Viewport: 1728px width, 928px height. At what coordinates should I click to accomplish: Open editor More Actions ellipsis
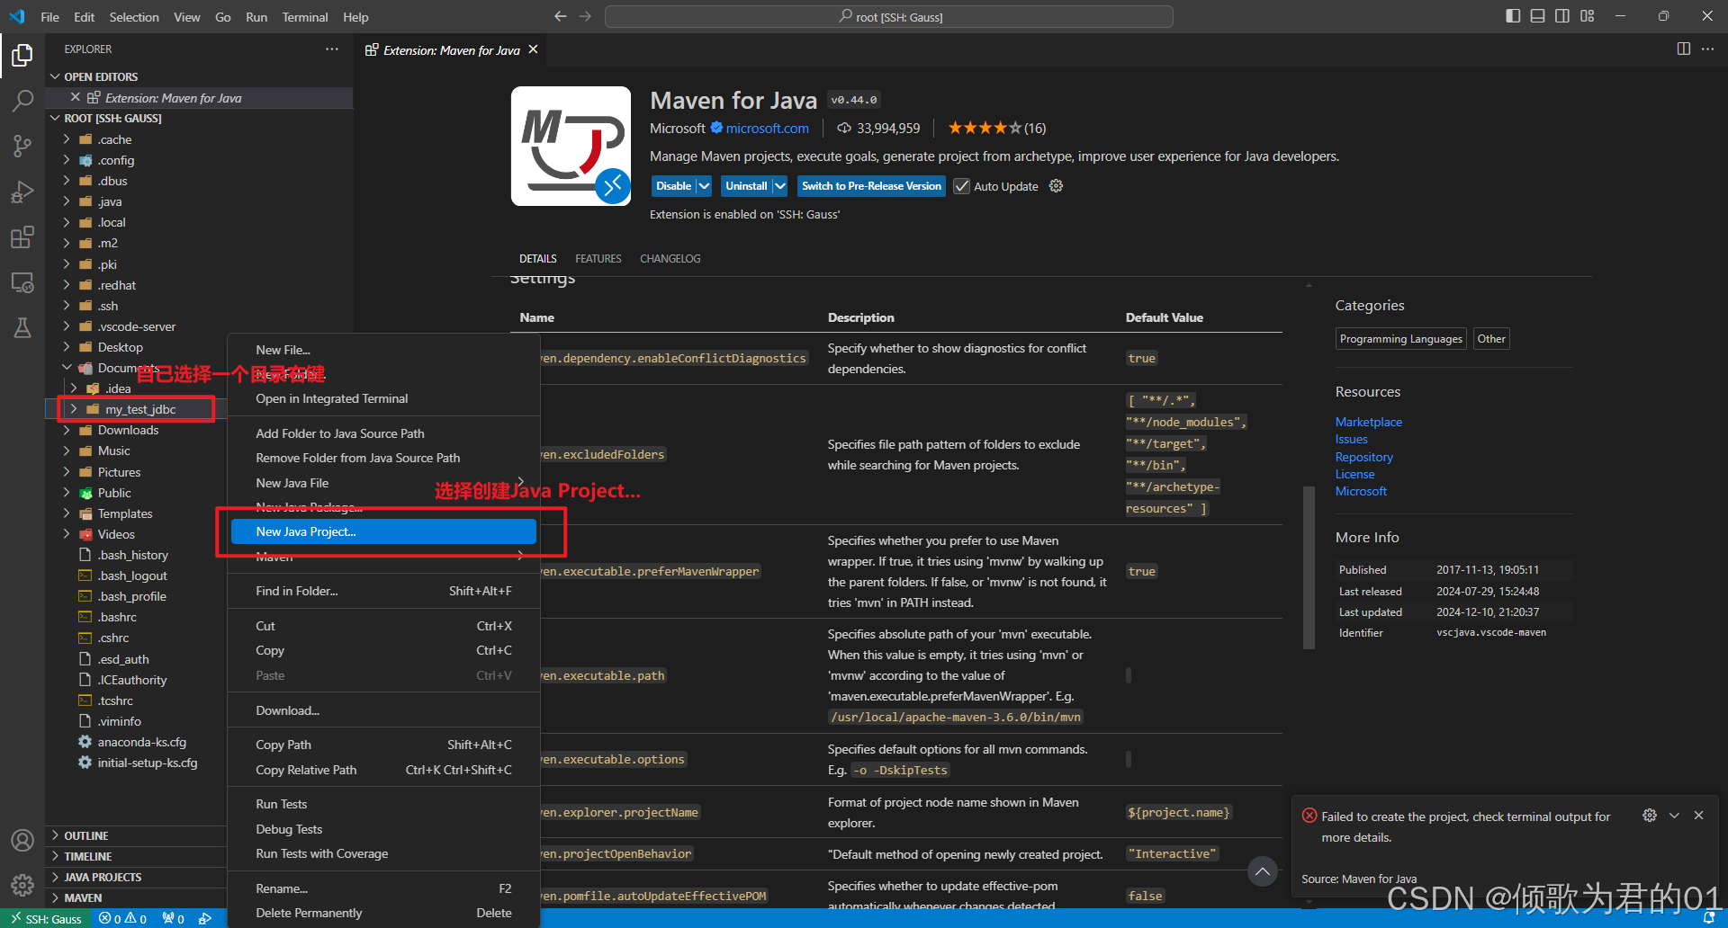(1707, 49)
